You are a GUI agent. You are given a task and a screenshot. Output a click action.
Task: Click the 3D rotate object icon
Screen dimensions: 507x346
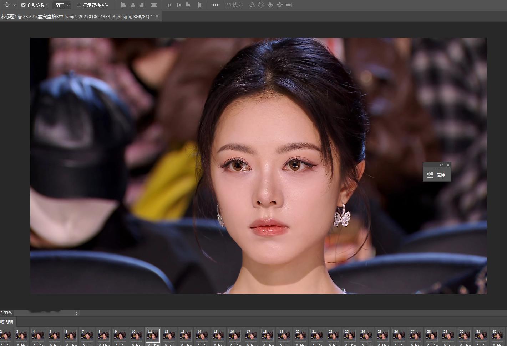coord(252,5)
